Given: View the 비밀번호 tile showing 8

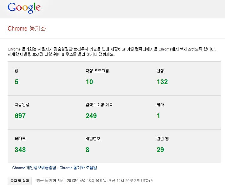Looking at the screenshot, I should tap(114, 146).
